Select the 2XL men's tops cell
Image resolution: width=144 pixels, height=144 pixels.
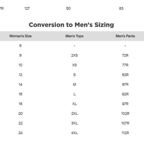[x=74, y=114]
